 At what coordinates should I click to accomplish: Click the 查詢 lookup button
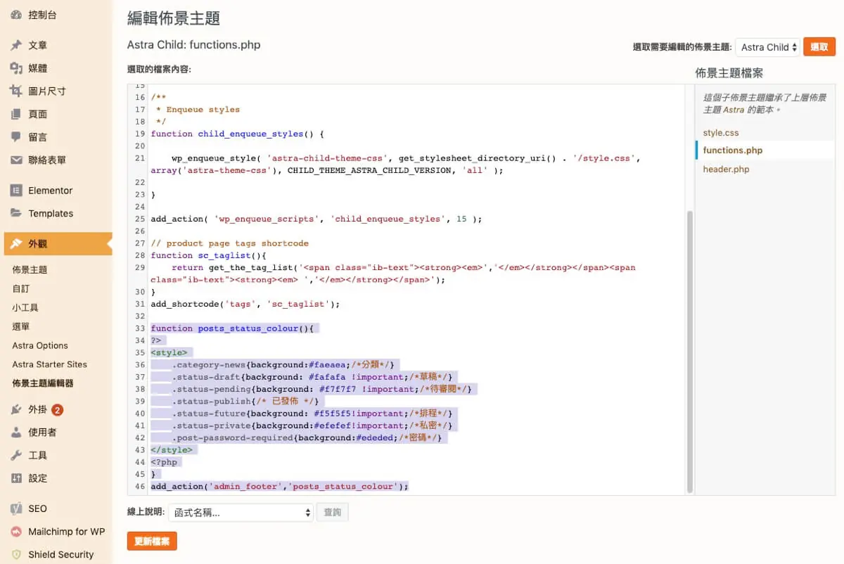coord(333,513)
